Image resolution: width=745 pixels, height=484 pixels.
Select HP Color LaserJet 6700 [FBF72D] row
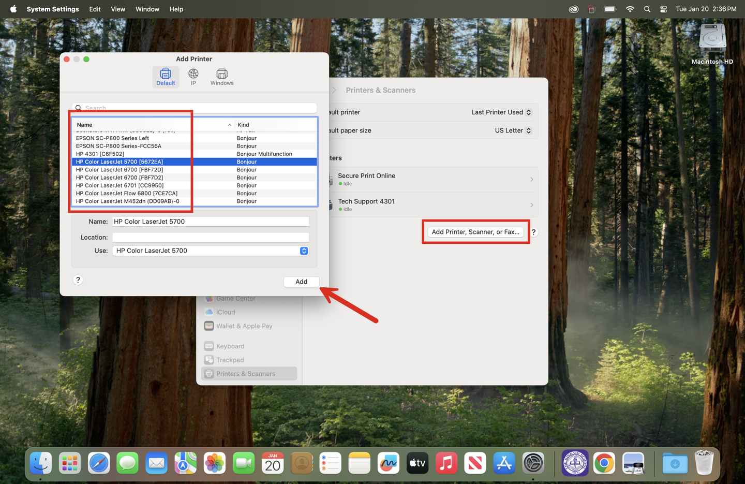[x=195, y=170]
